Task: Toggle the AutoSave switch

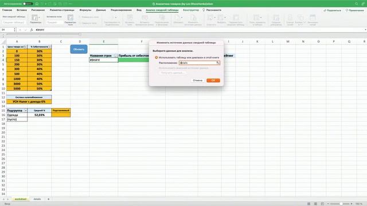Action: (28, 4)
